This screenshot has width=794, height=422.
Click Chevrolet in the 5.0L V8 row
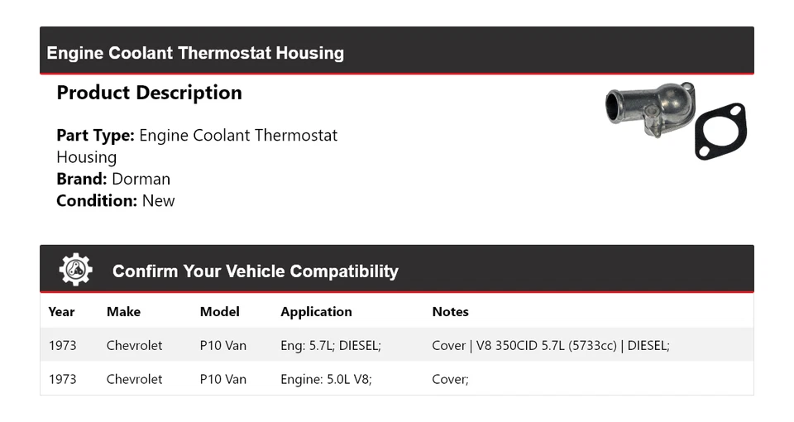pos(134,379)
